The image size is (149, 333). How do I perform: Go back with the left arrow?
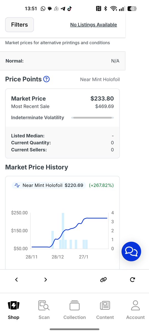16,280
